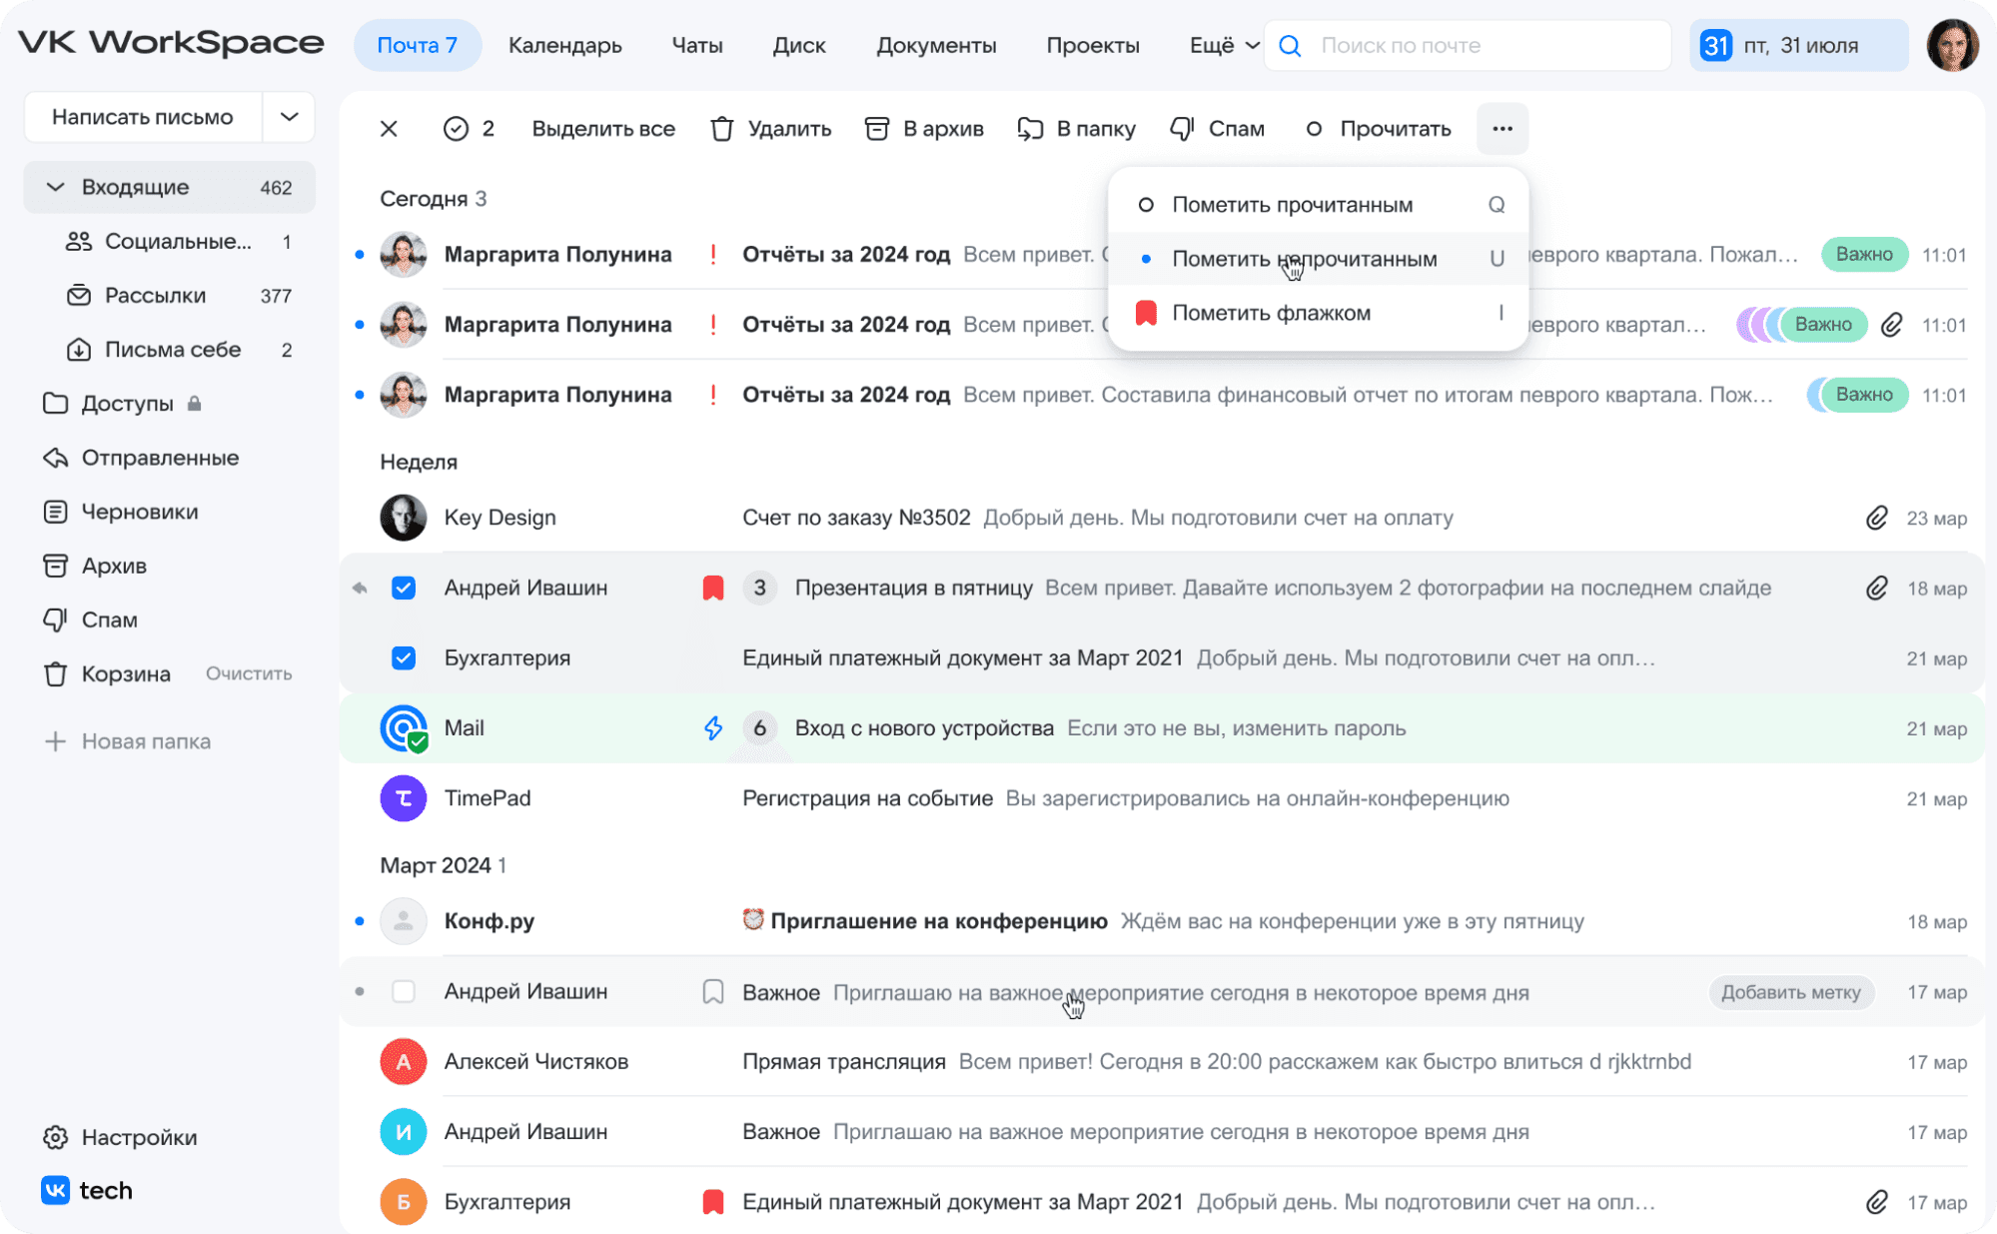The image size is (1997, 1234).
Task: Toggle unread dot on Конф.ру email
Action: coord(360,920)
